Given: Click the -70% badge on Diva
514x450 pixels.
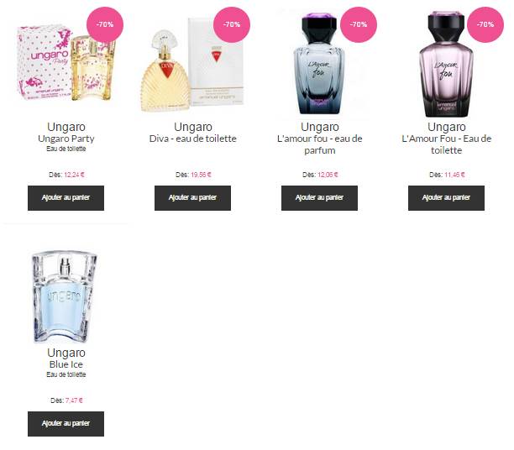Looking at the screenshot, I should pyautogui.click(x=232, y=24).
